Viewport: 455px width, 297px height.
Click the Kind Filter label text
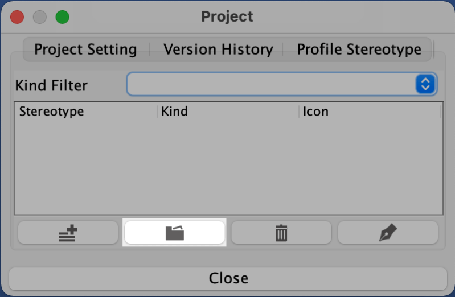[51, 86]
